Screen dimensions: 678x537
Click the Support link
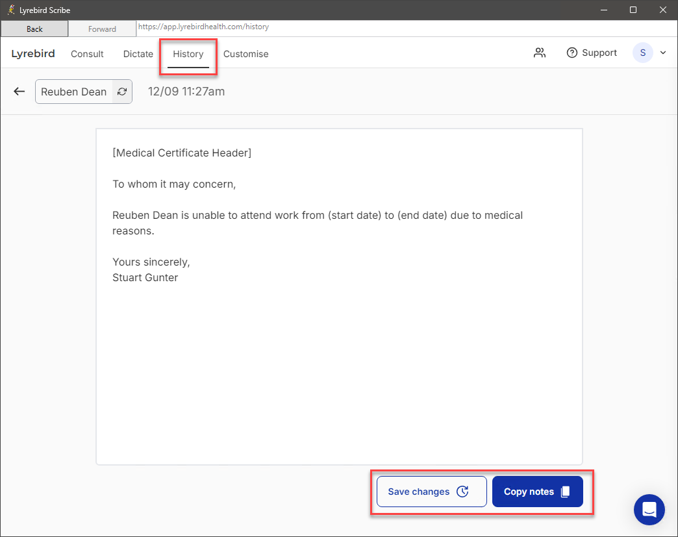click(592, 53)
